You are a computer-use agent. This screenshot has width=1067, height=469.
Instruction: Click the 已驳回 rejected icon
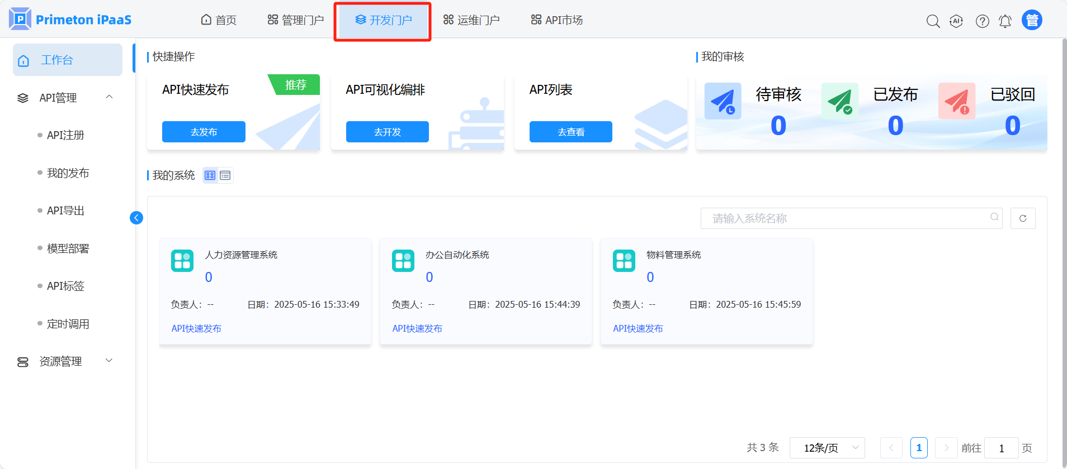(x=956, y=101)
